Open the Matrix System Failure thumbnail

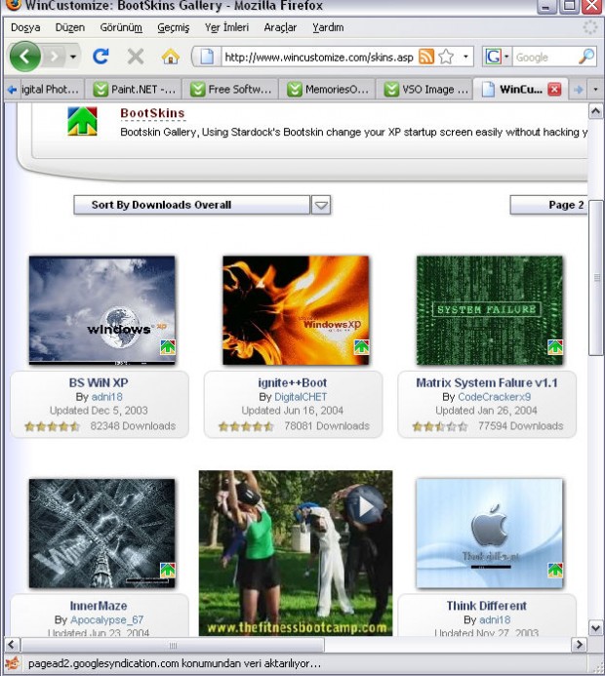490,310
